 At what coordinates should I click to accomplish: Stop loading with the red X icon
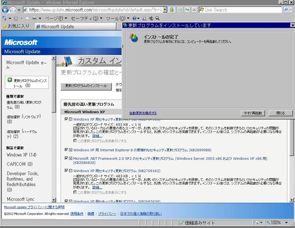click(194, 10)
